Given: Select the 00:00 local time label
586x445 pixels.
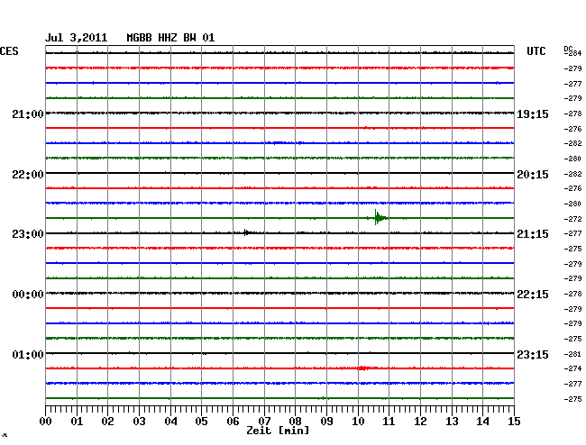Looking at the screenshot, I should coord(28,295).
